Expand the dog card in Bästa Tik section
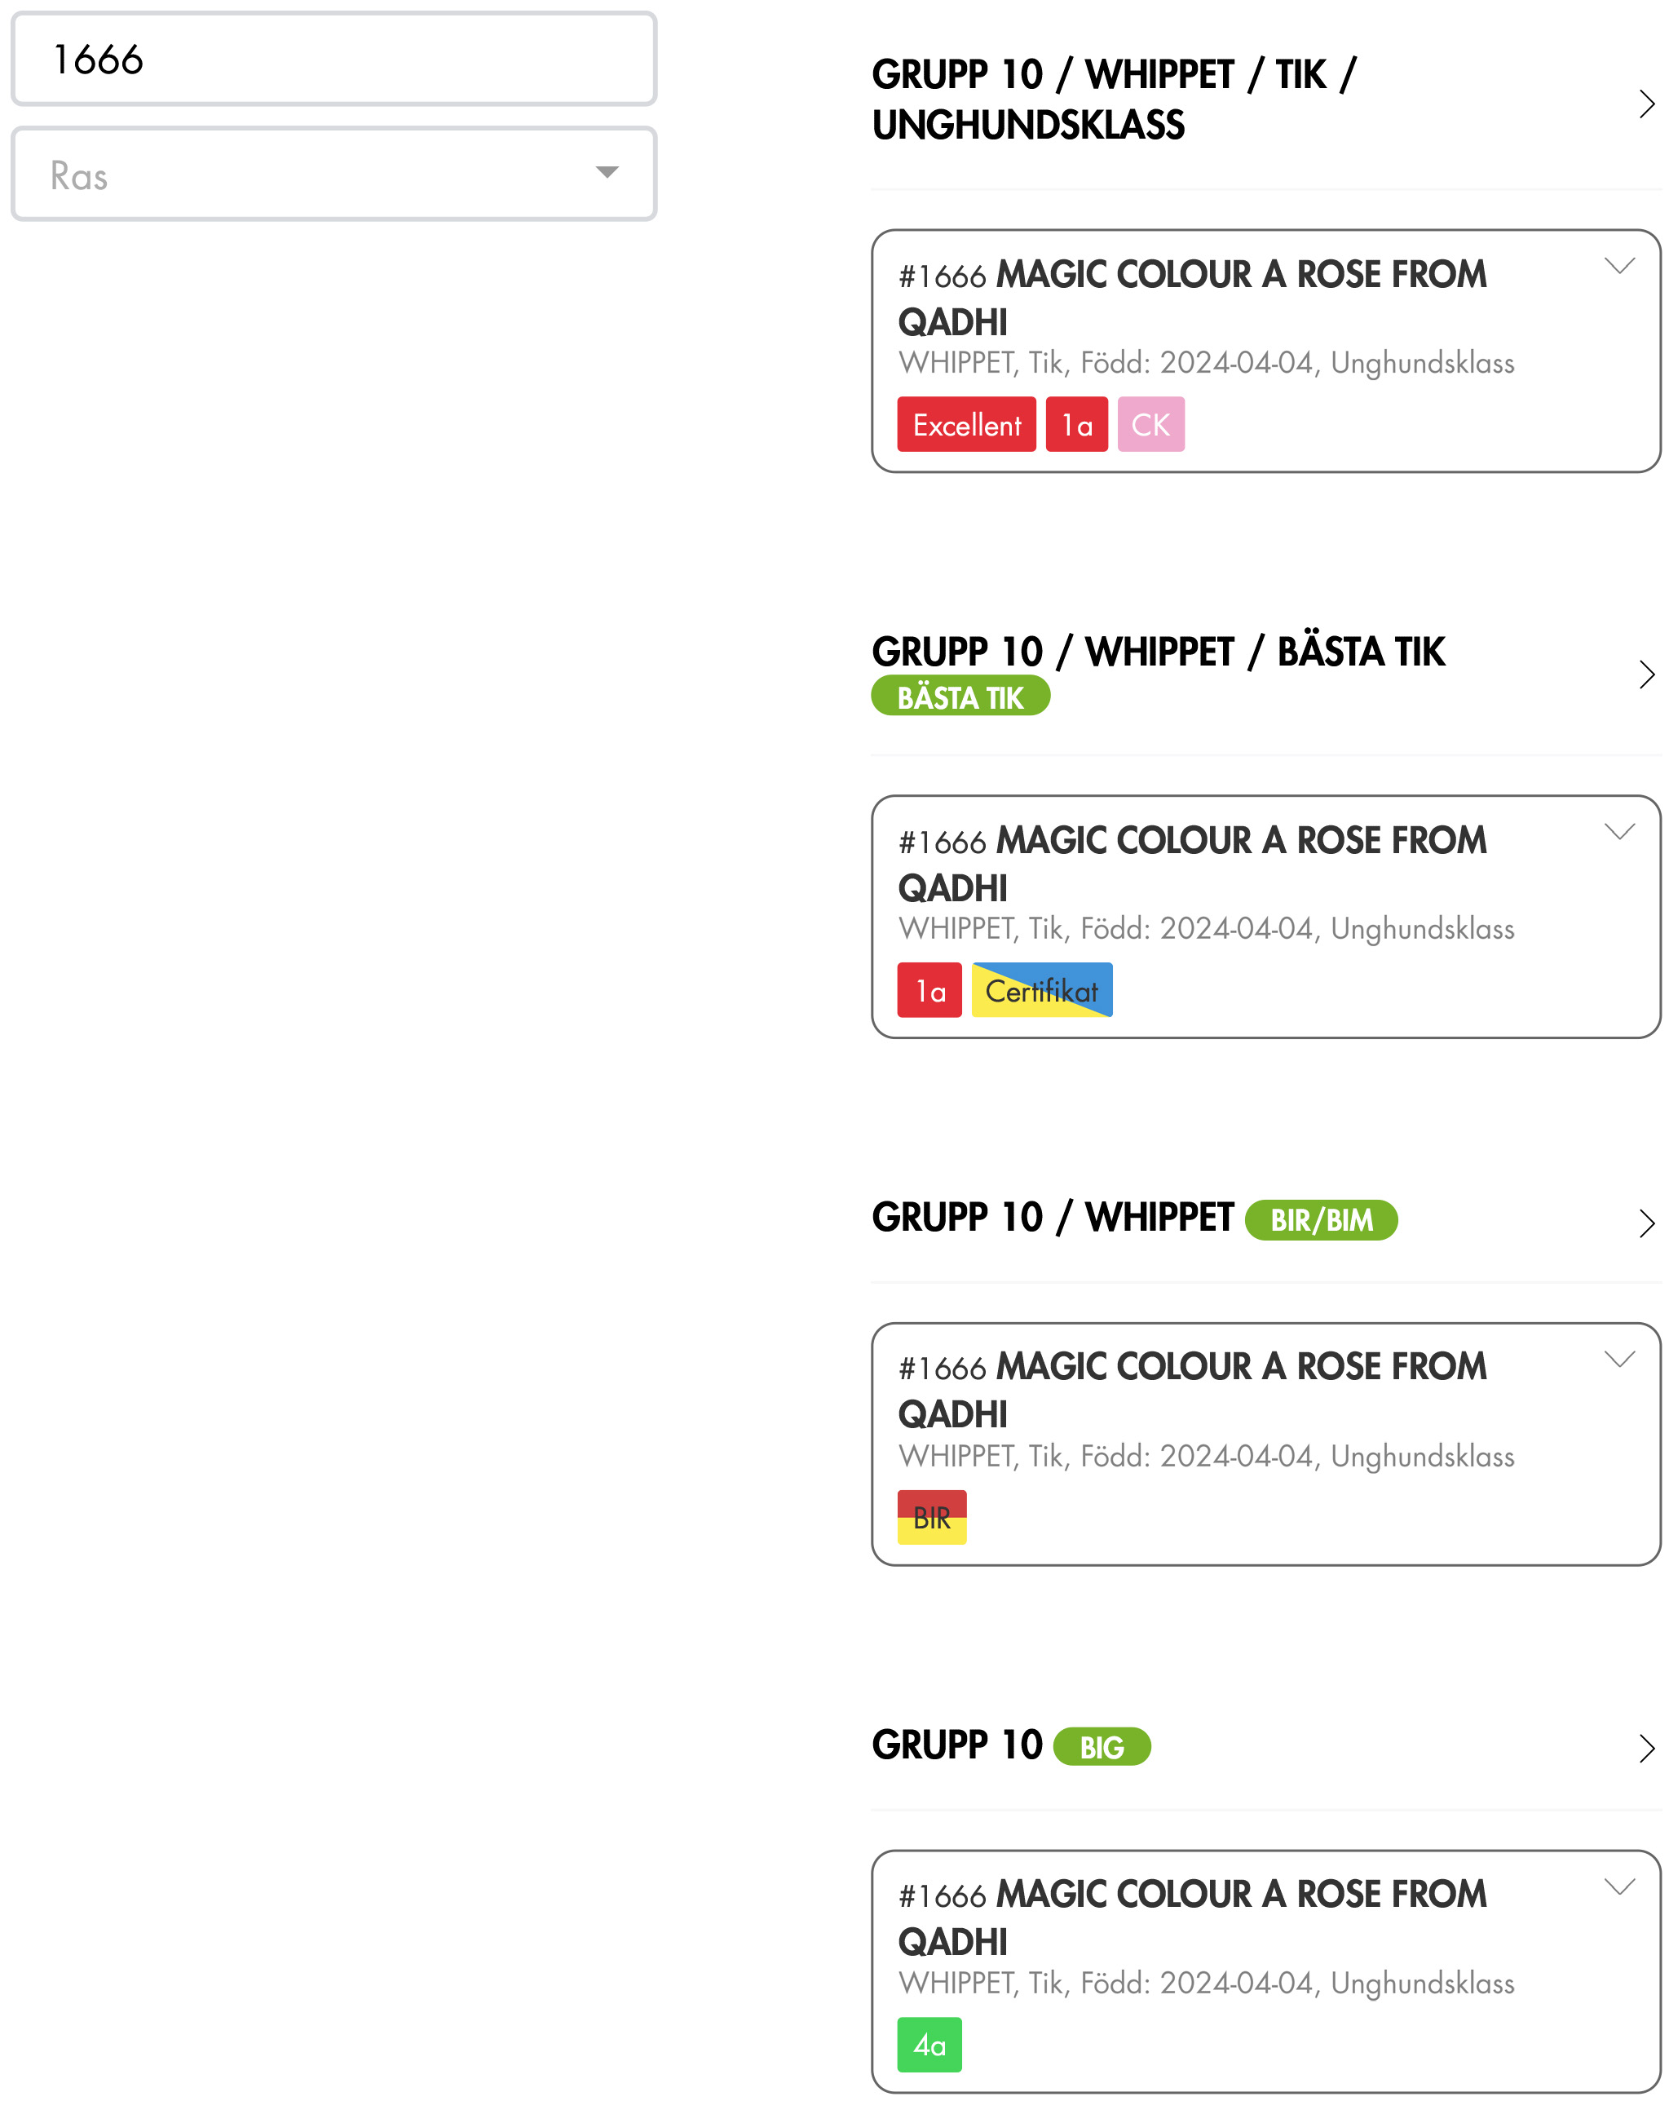 tap(1618, 831)
